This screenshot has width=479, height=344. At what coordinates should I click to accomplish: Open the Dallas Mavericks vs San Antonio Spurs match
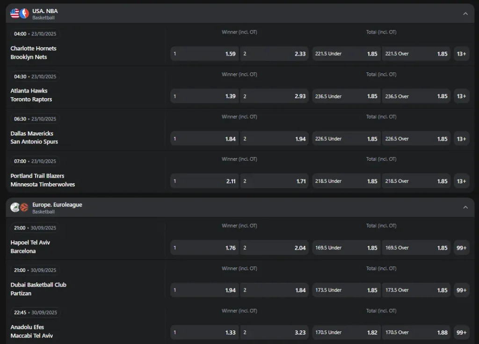[x=34, y=137]
